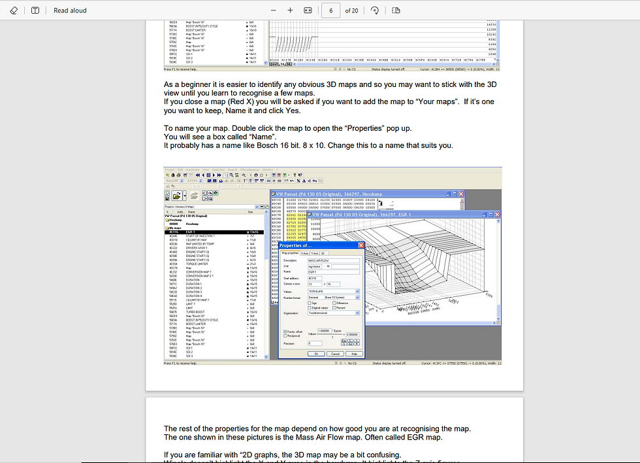Open the Hardware menu in embedded WinOLS
The height and width of the screenshot is (463, 640).
click(193, 169)
